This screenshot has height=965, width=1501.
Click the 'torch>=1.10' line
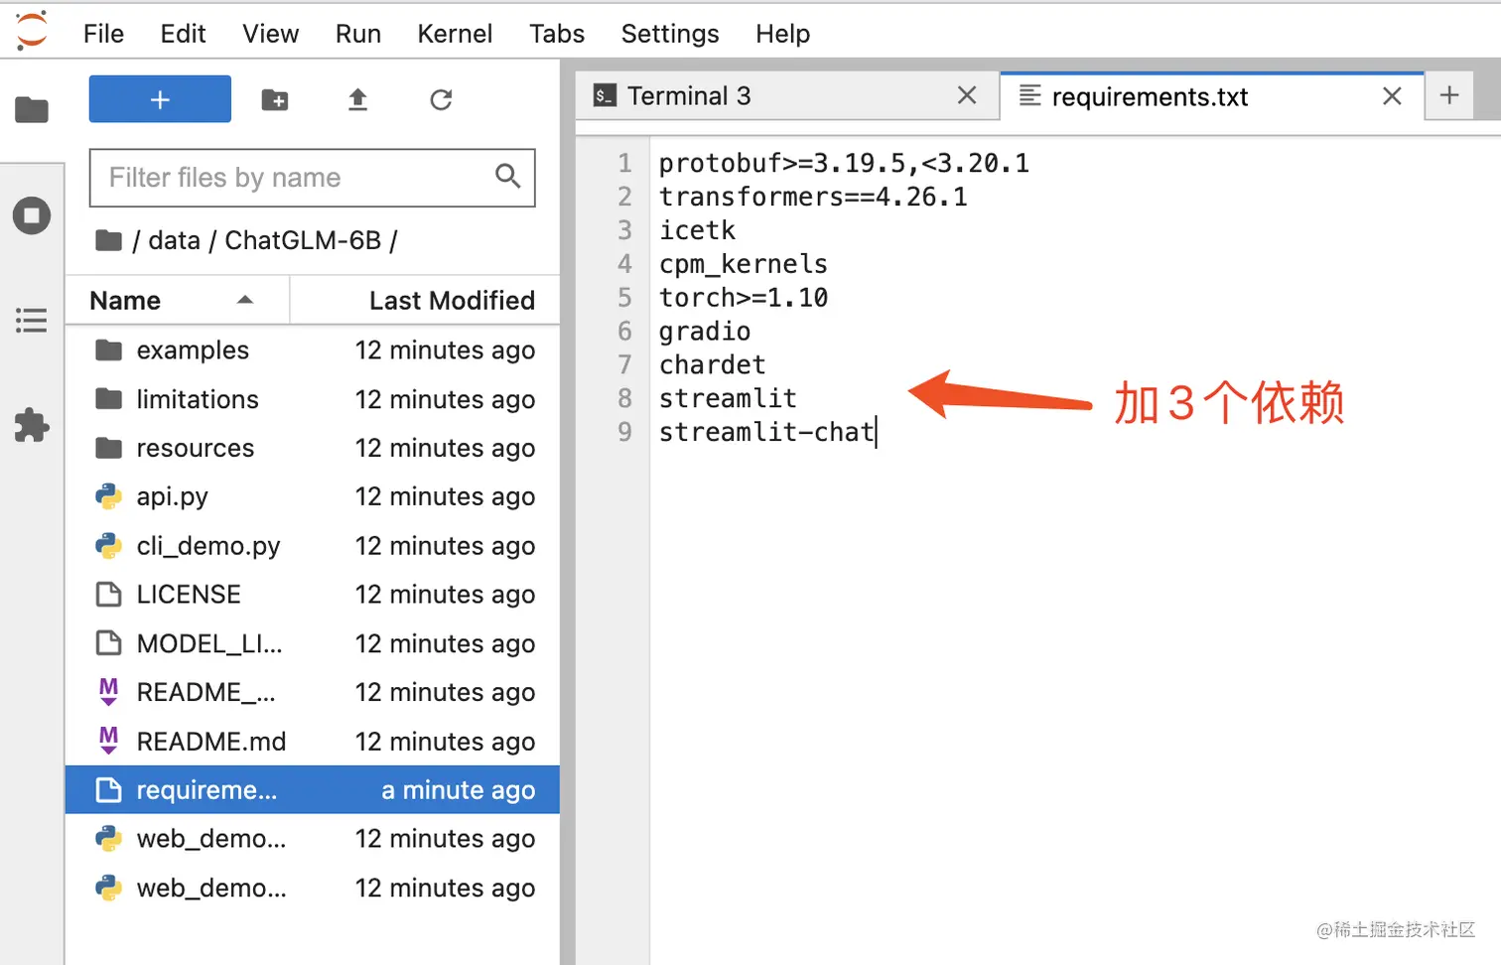[x=744, y=298]
